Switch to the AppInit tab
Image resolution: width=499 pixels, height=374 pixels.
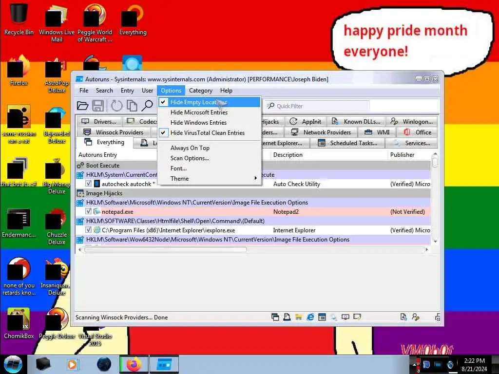(306, 121)
